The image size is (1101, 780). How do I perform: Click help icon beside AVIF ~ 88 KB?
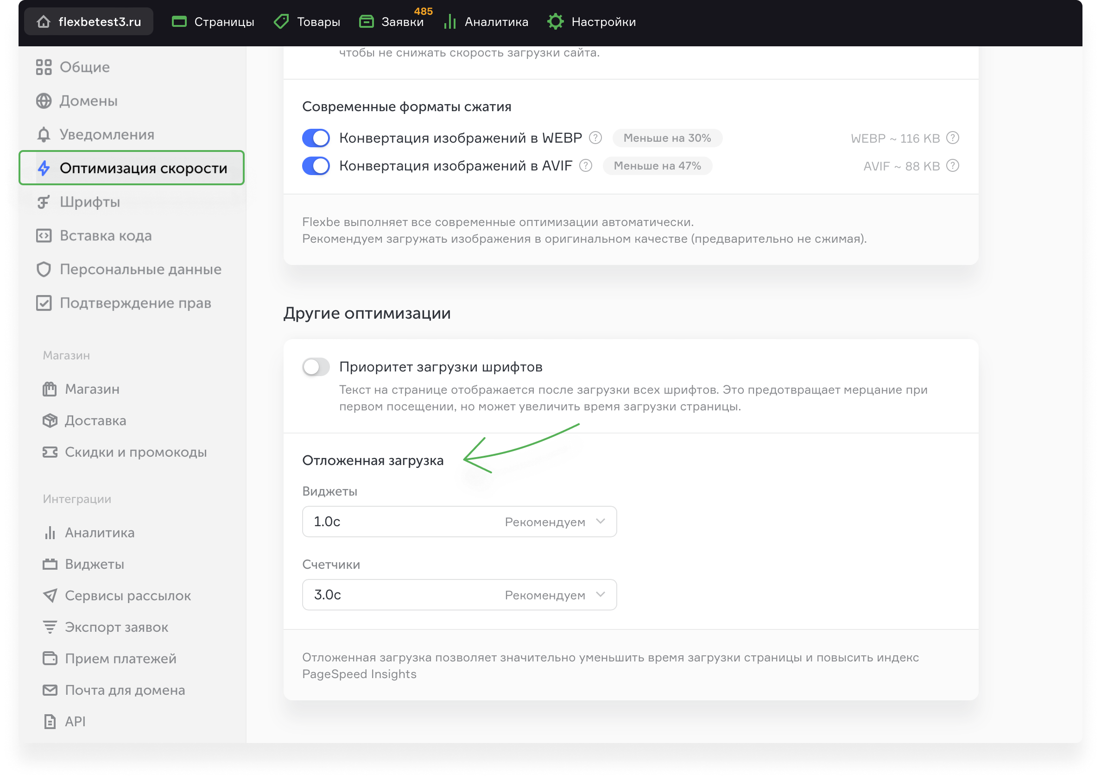[x=953, y=166]
